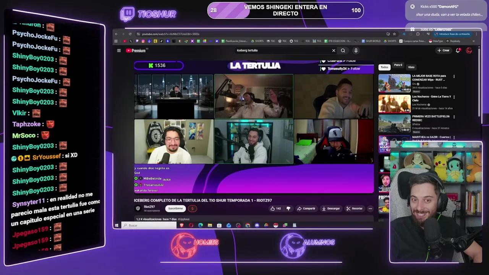489x275 pixels.
Task: Show more bookmarks with the double chevron
Action: tap(474, 41)
